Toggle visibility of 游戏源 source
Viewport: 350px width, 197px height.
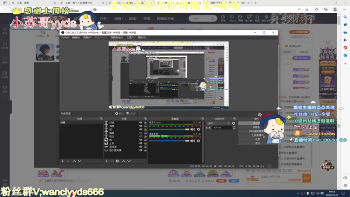pyautogui.click(x=140, y=147)
